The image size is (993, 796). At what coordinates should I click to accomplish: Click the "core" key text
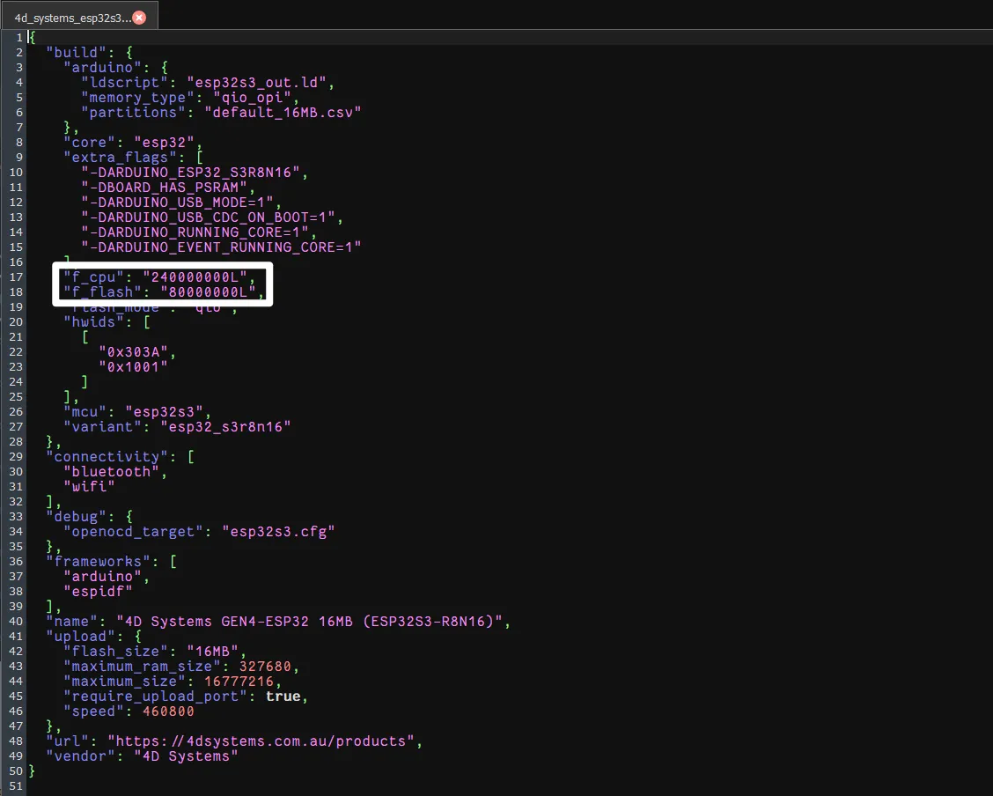[x=89, y=143]
